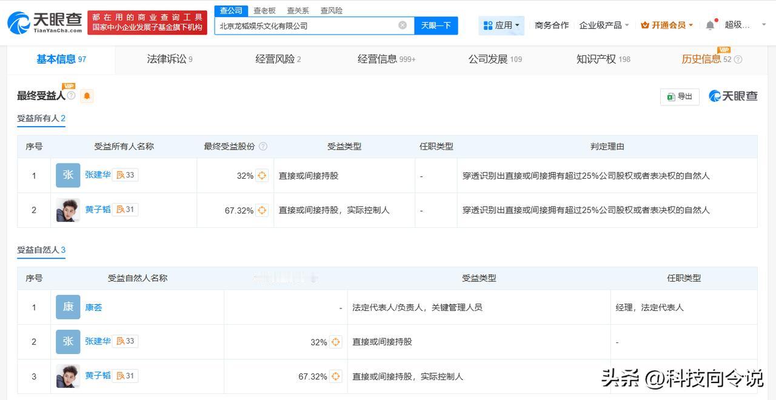Open the notification bell in the header
Viewport: 776px width, 400px height.
(710, 25)
